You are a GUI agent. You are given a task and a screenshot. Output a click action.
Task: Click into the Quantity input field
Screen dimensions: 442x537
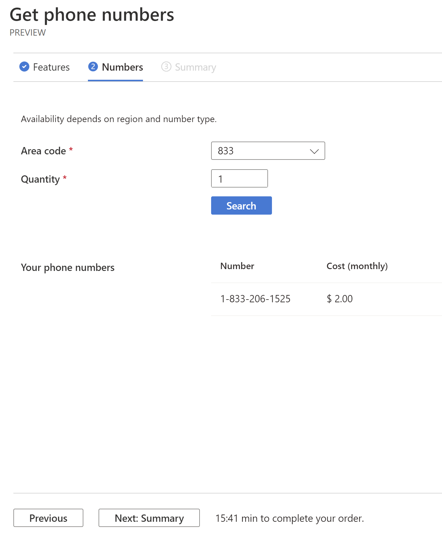point(239,178)
